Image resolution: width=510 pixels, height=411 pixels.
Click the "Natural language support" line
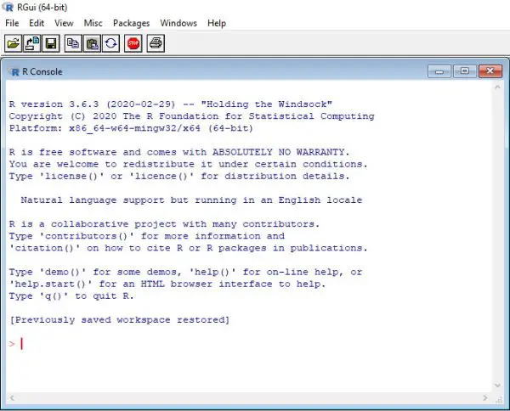coord(191,200)
